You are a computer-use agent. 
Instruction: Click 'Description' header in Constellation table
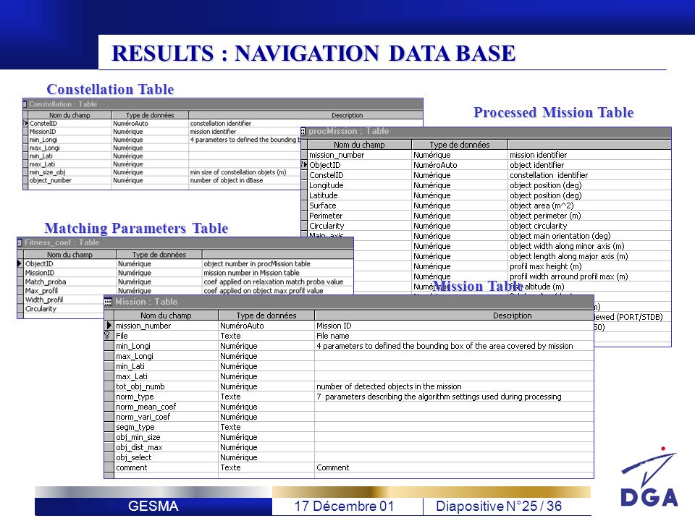click(x=347, y=115)
